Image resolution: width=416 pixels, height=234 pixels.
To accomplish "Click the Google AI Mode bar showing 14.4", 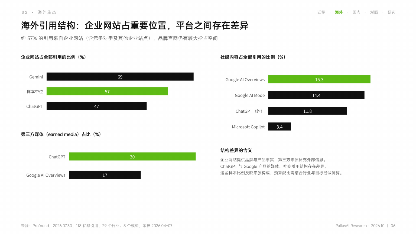I will pyautogui.click(x=316, y=95).
